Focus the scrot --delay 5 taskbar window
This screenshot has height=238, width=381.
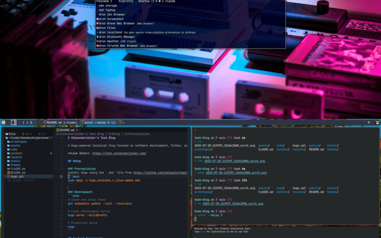point(99,122)
